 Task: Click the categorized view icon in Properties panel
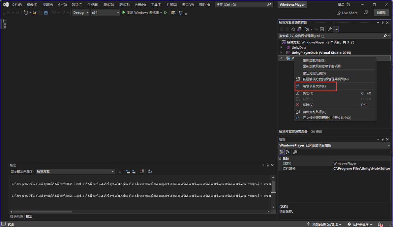pos(282,152)
